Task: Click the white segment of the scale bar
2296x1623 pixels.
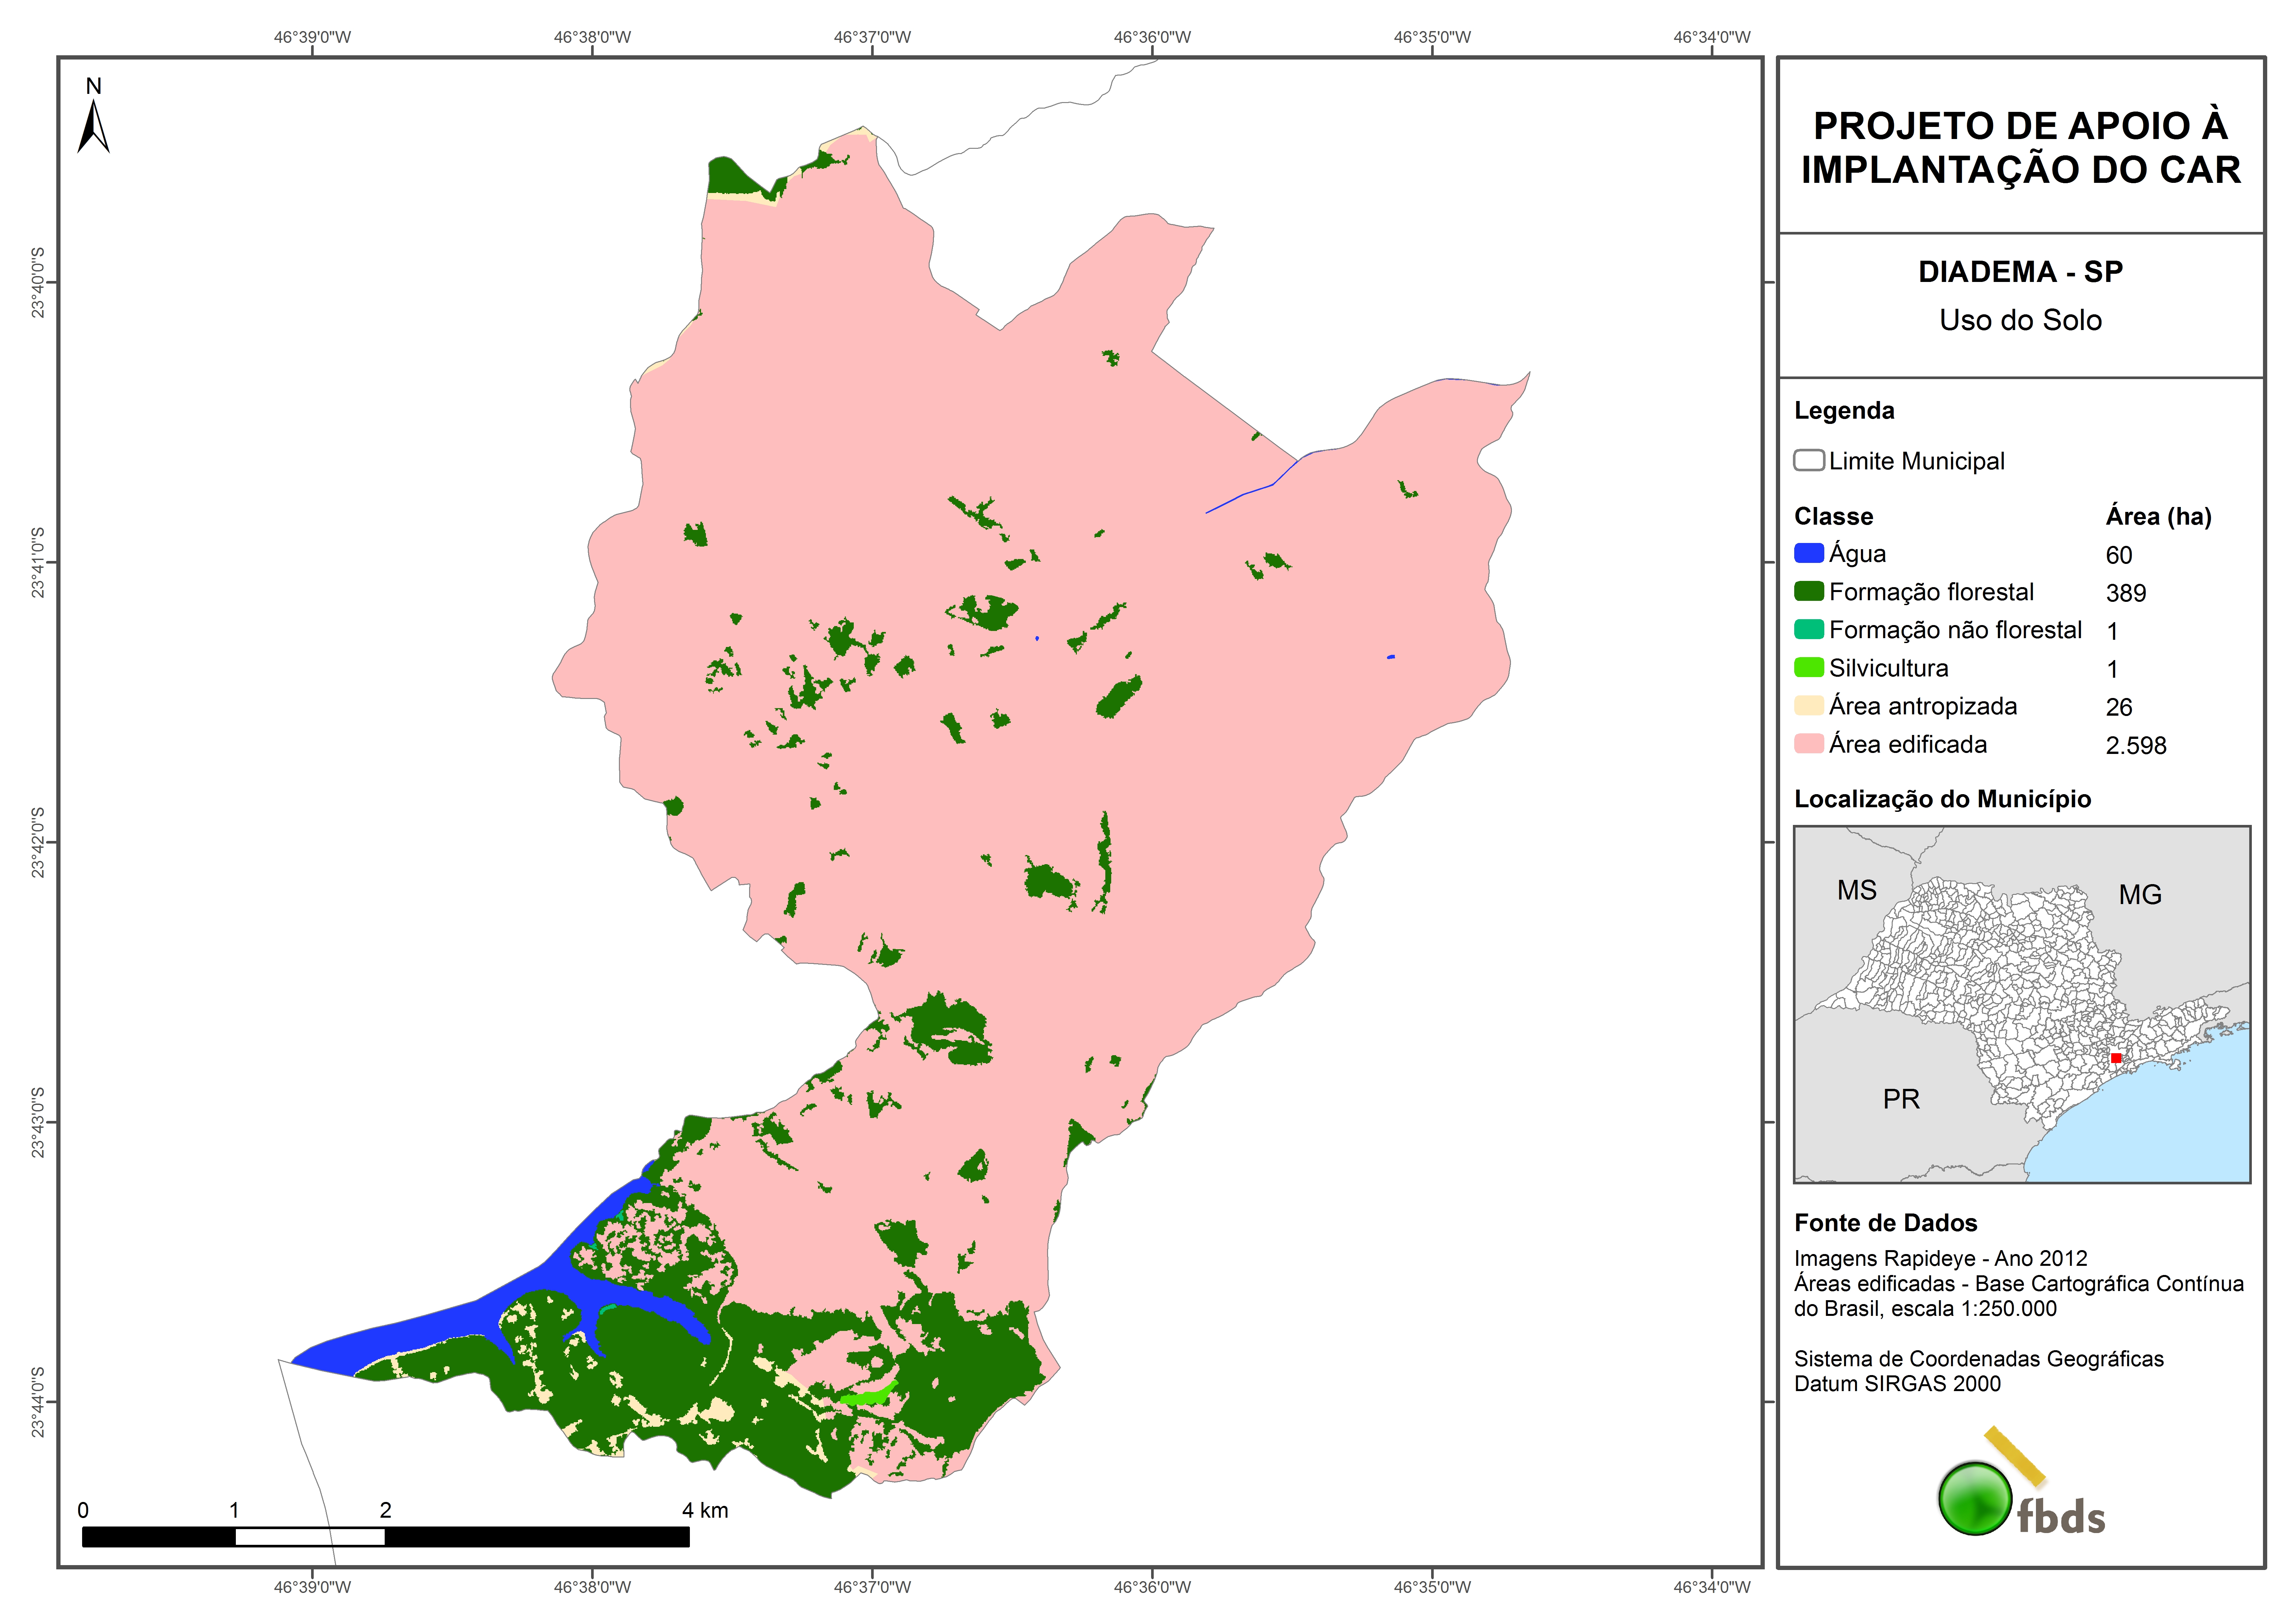Action: (310, 1537)
